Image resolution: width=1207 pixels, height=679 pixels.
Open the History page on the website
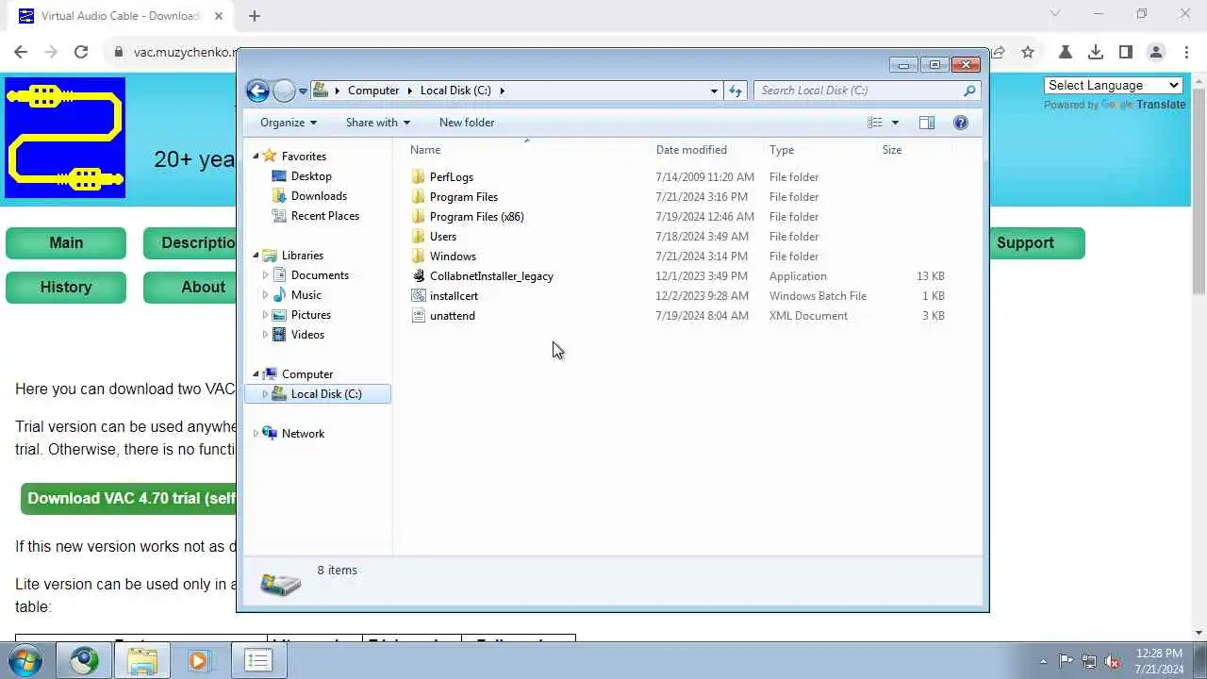click(x=66, y=288)
